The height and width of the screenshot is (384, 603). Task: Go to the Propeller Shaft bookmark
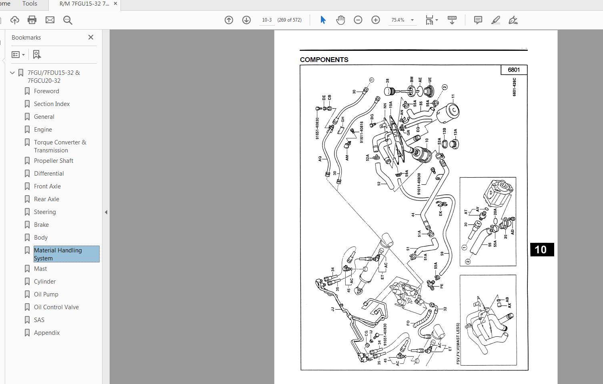pos(54,161)
